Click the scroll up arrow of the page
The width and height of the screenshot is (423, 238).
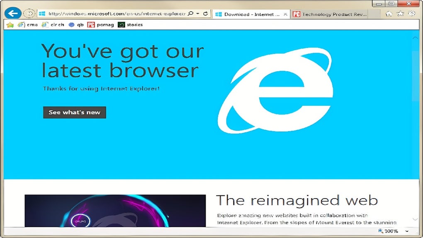click(415, 38)
